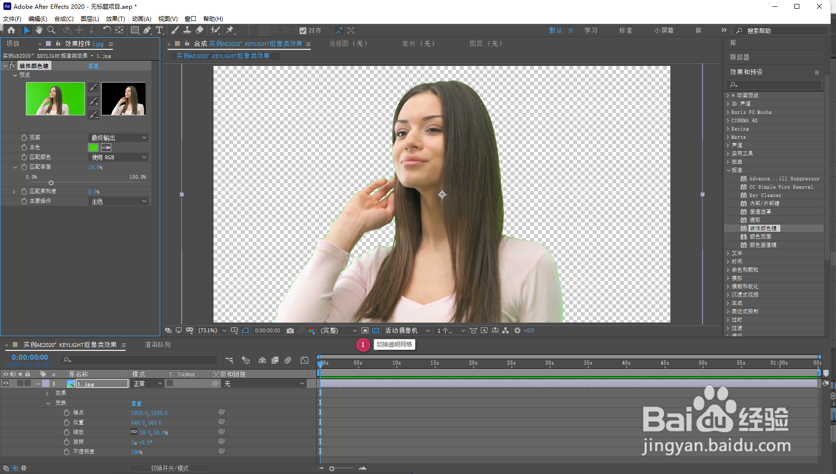836x474 pixels.
Task: Select the Brush tool
Action: click(x=175, y=30)
